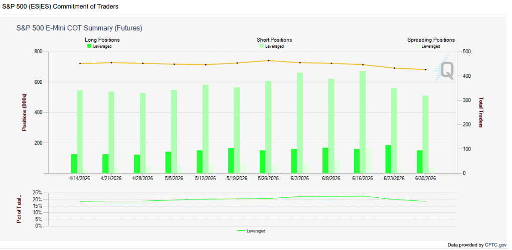The image size is (512, 250).
Task: Click the Spreading Positions Leveraged legend swatch
Action: click(418, 46)
